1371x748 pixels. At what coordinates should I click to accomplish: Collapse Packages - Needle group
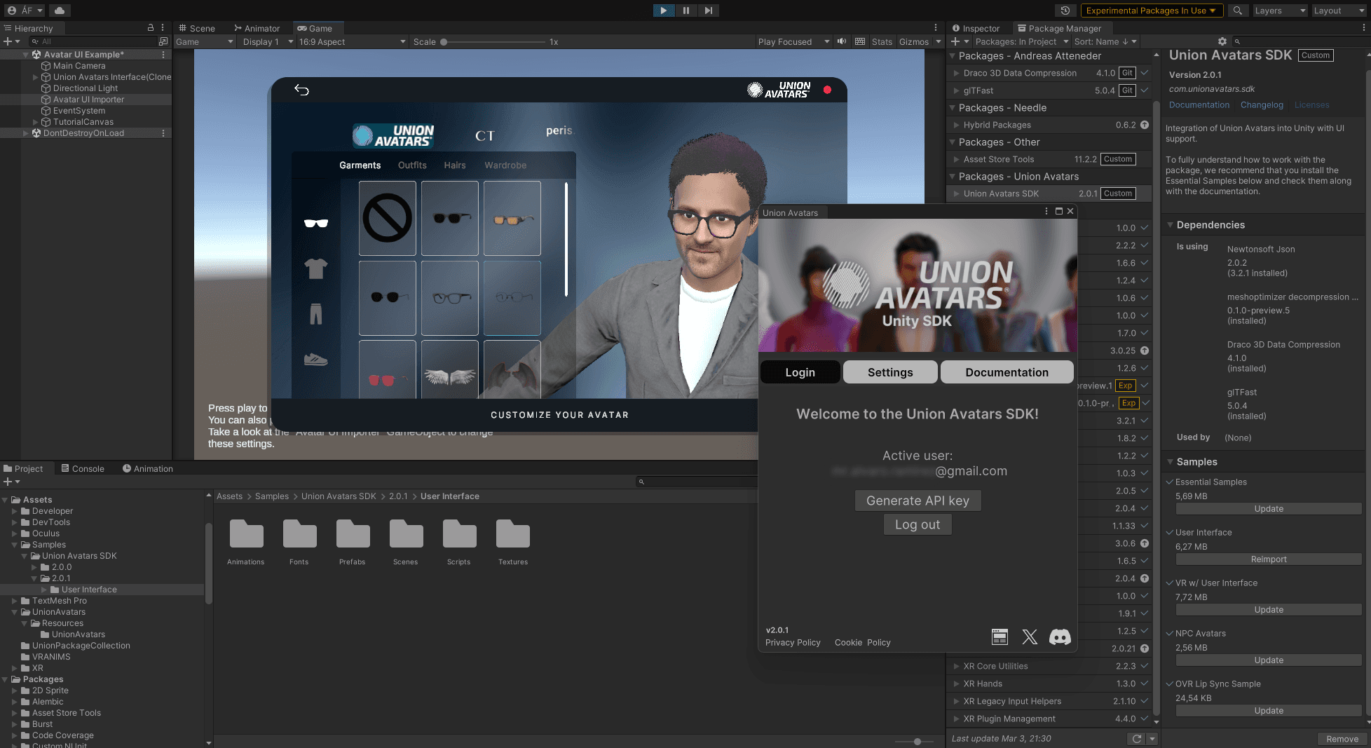953,107
